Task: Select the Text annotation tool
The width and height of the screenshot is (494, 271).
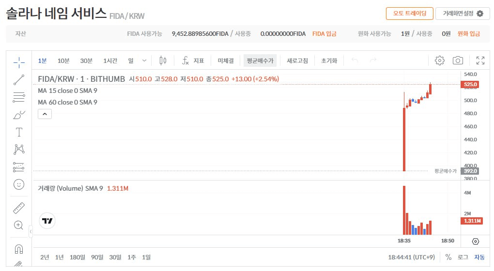Action: pos(19,132)
